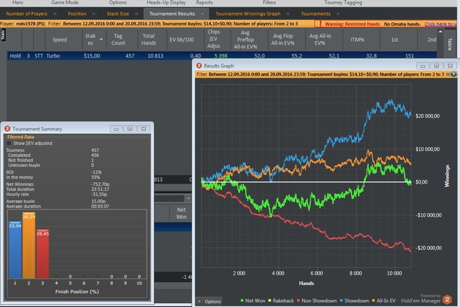This screenshot has width=460, height=307.
Task: Open the Reports menu
Action: [204, 3]
